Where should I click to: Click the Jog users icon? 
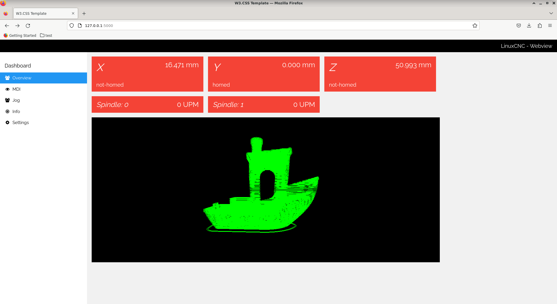pyautogui.click(x=8, y=100)
